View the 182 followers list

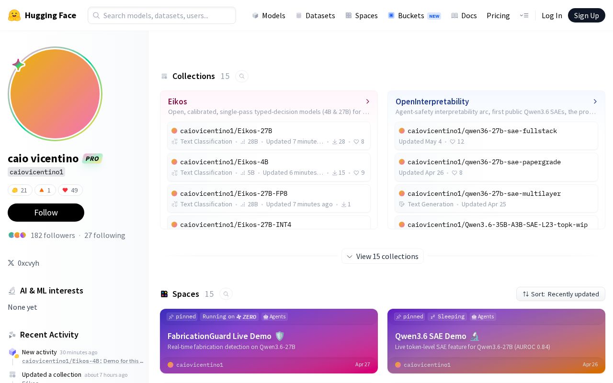(53, 235)
